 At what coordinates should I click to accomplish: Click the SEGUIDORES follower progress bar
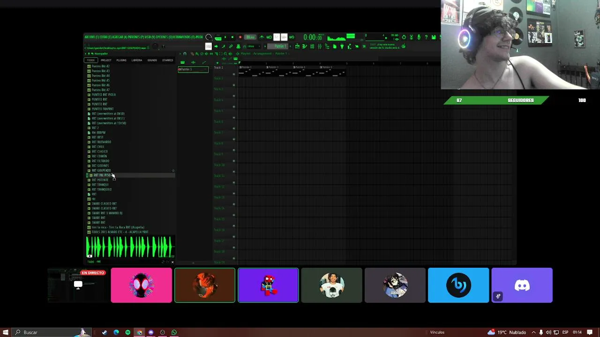tap(497, 100)
